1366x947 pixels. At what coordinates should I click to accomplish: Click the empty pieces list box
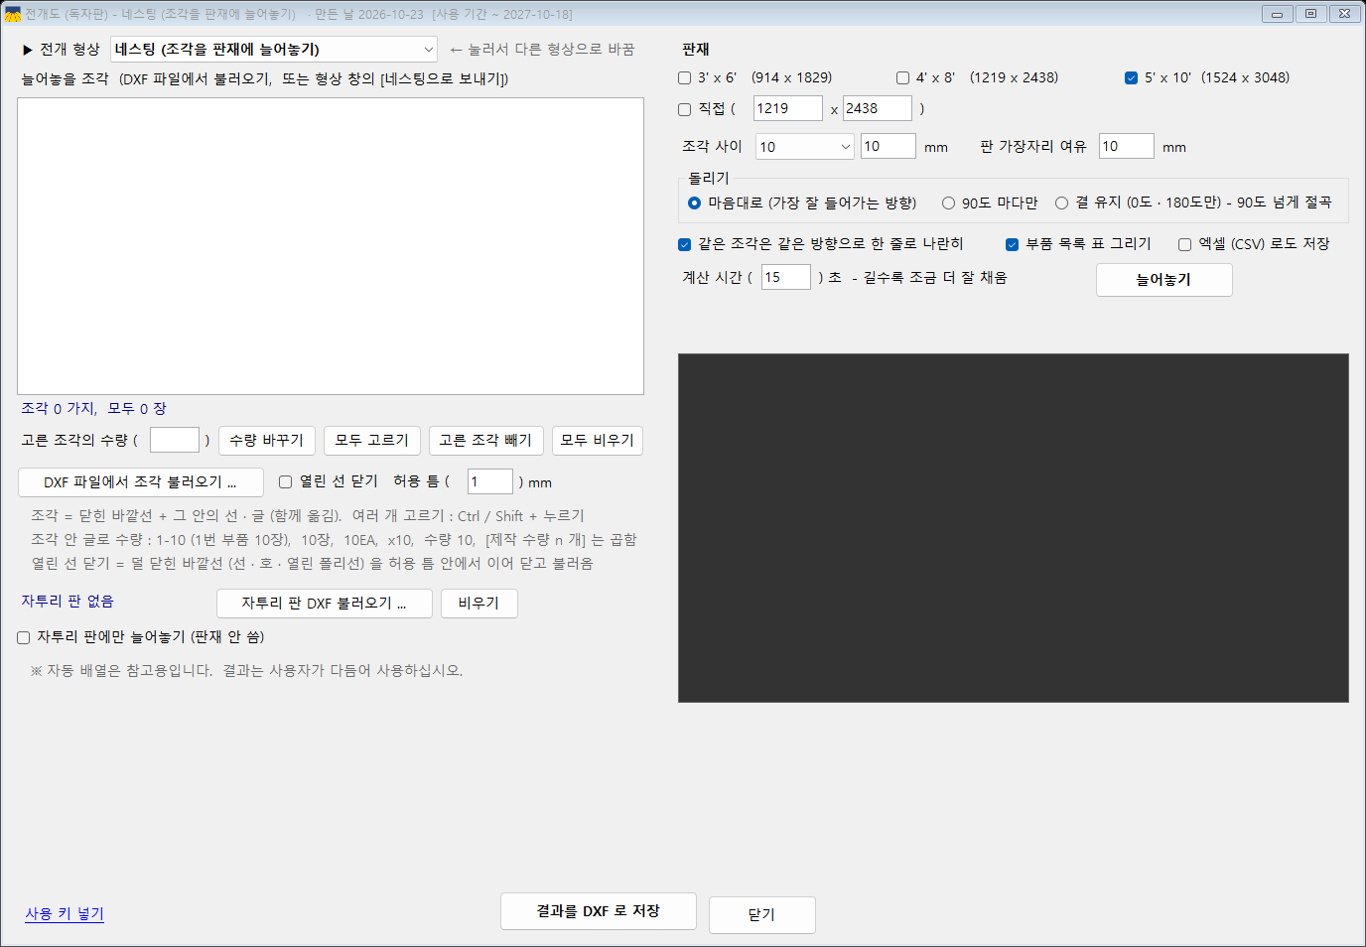click(331, 246)
